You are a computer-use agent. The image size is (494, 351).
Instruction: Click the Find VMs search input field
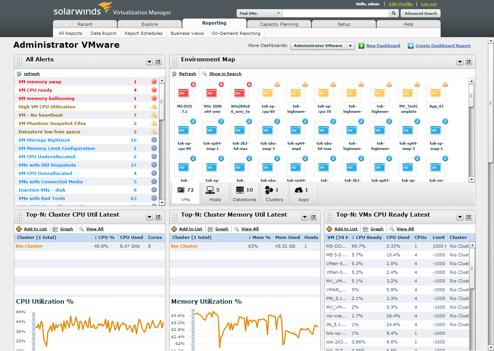[x=336, y=13]
